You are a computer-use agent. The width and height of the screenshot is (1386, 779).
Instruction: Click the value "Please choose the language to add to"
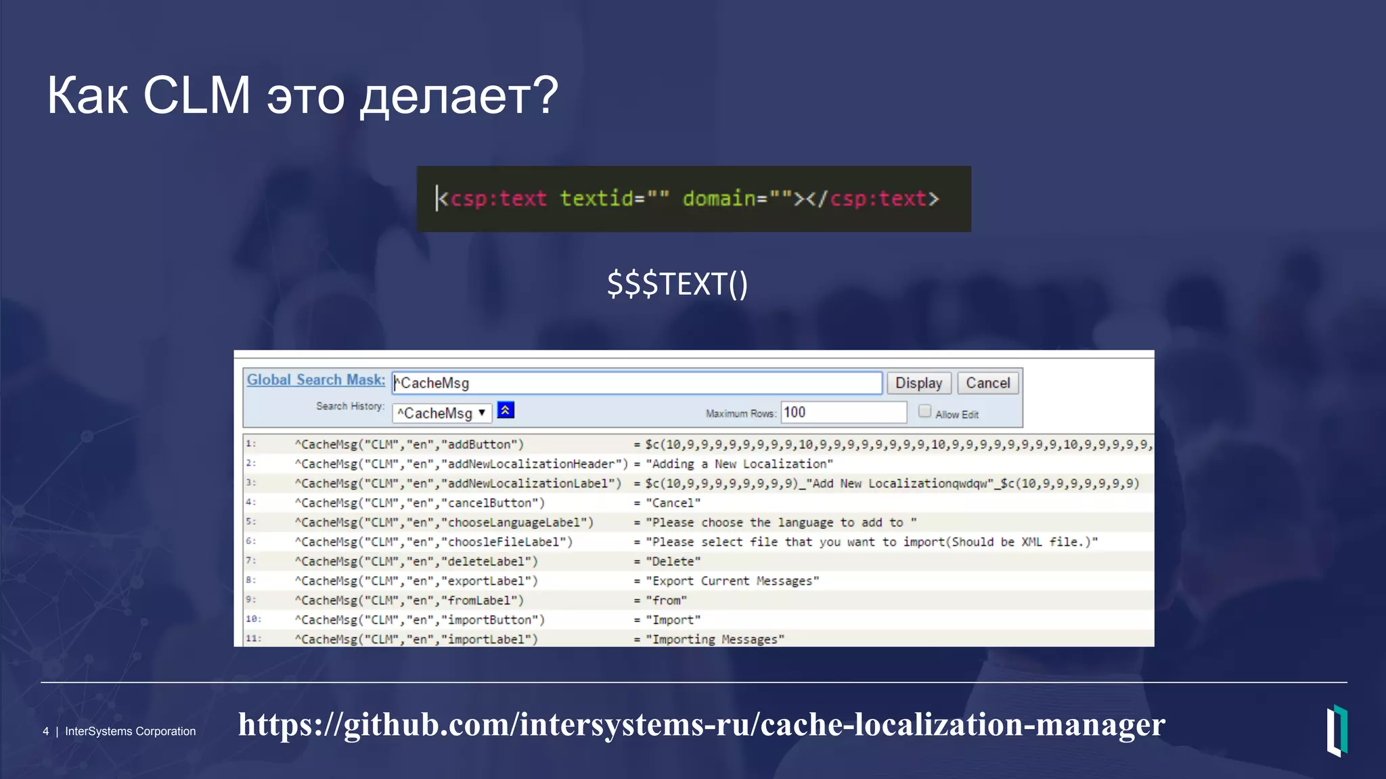[782, 523]
